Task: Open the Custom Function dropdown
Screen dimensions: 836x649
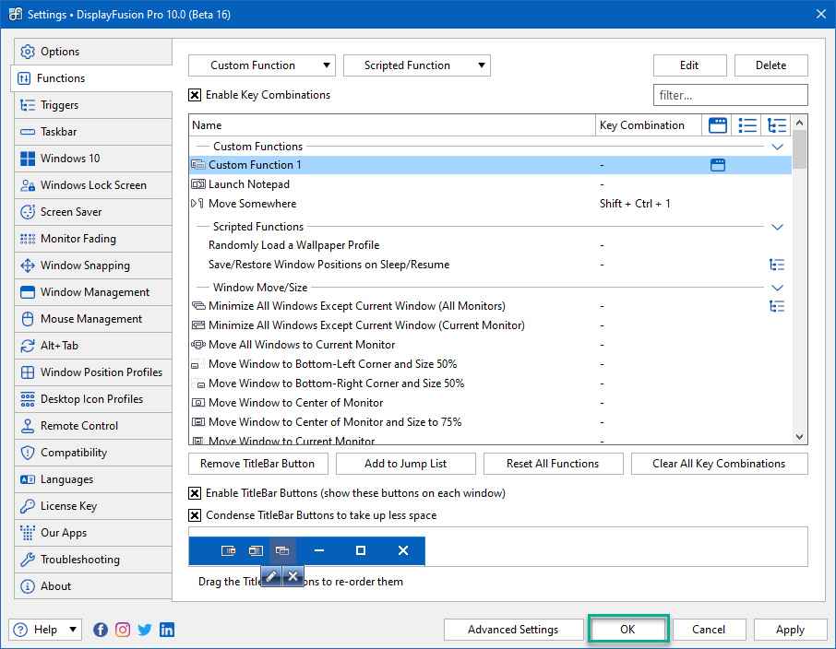Action: tap(262, 65)
